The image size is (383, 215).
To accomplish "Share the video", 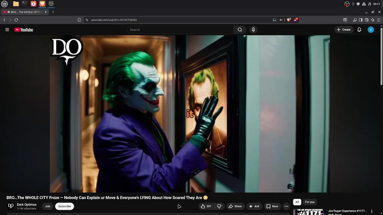I will click(x=235, y=206).
